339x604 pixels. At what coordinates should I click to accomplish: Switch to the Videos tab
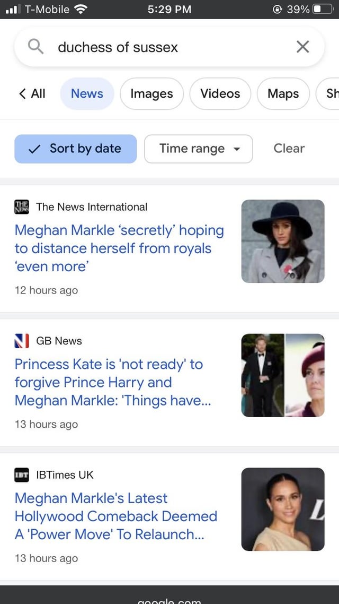[x=220, y=94]
